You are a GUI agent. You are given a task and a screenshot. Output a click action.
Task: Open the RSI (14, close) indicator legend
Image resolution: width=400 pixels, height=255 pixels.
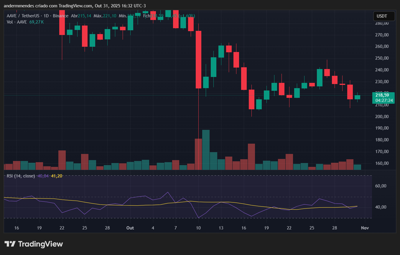[x=21, y=176]
